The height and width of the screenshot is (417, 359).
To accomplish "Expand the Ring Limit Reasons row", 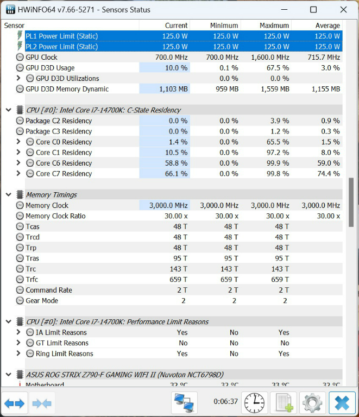I will click(x=18, y=354).
